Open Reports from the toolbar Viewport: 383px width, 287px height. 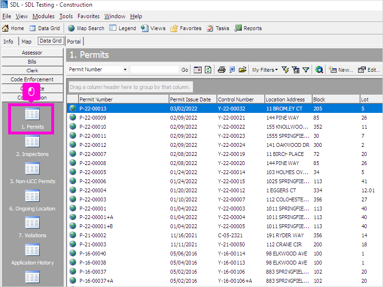pyautogui.click(x=248, y=28)
